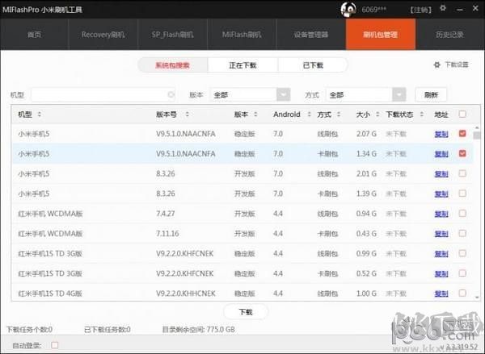
Task: Open 下载设置 download settings gear
Action: [437, 65]
